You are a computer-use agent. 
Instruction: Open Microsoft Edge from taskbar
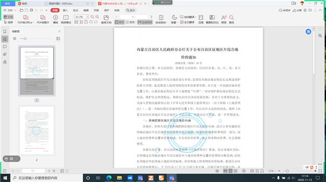point(109,178)
